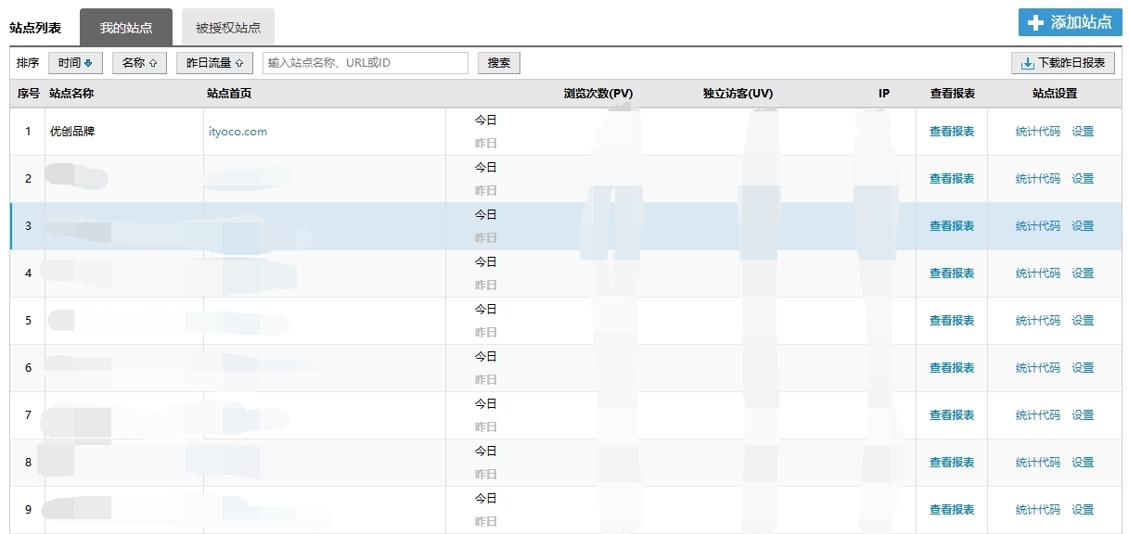Open ityoco.com site homepage link
The image size is (1129, 534).
237,132
